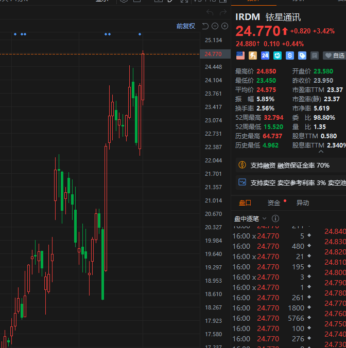Click the teal pie-chart icon
Image resolution: width=346 pixels, height=348 pixels.
click(x=278, y=56)
